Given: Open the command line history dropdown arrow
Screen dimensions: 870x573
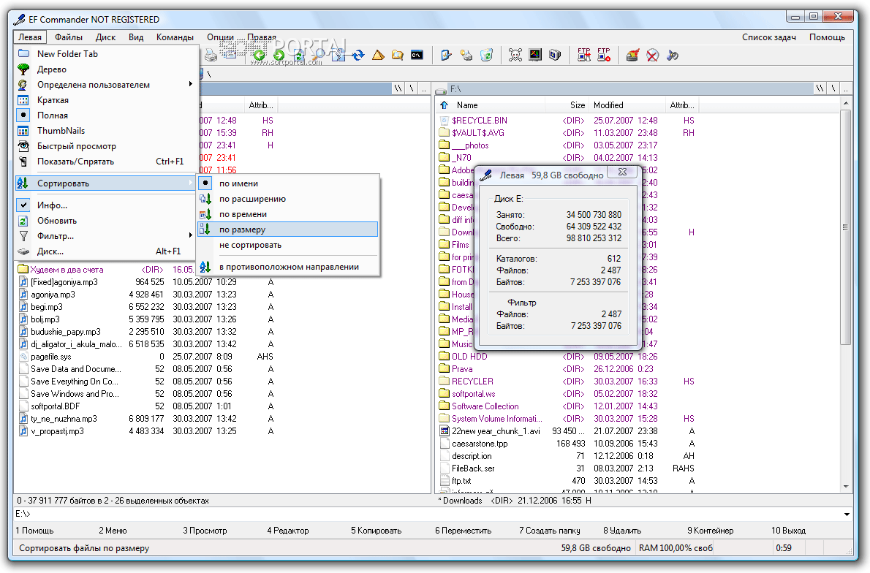Looking at the screenshot, I should tap(847, 515).
